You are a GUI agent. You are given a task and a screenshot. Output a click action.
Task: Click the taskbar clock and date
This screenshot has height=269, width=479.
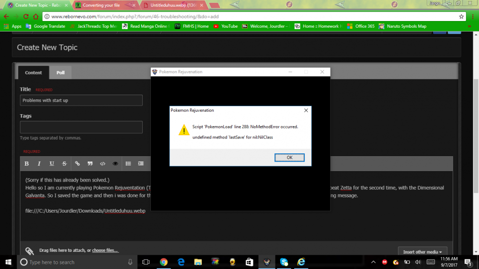449,262
